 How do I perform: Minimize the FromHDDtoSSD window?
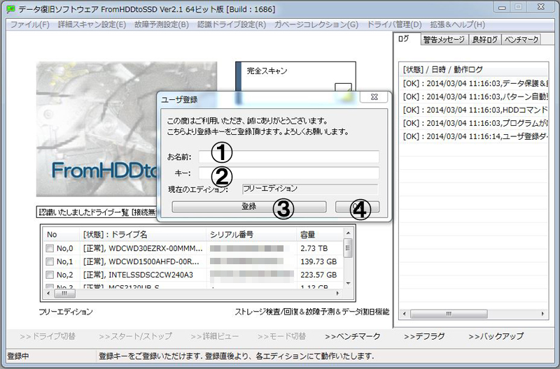502,7
